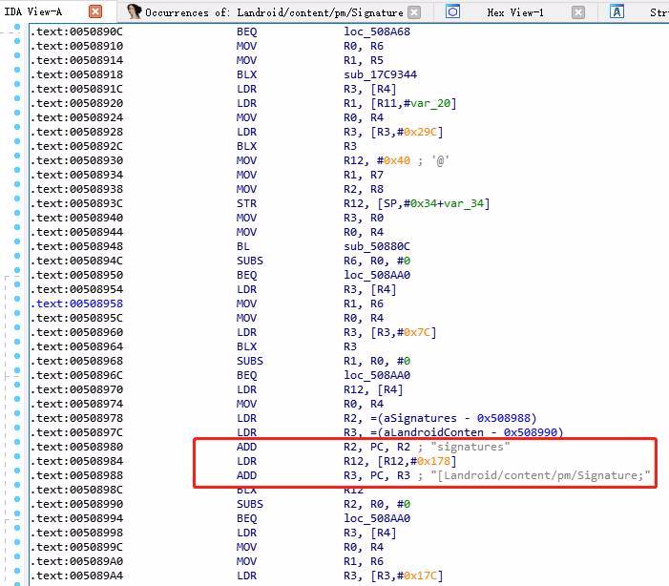Jump to sub_17C9344 function reference
Image resolution: width=669 pixels, height=586 pixels.
pos(380,74)
